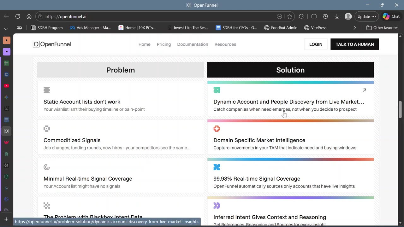Open Copilot Chat panel

pyautogui.click(x=391, y=16)
